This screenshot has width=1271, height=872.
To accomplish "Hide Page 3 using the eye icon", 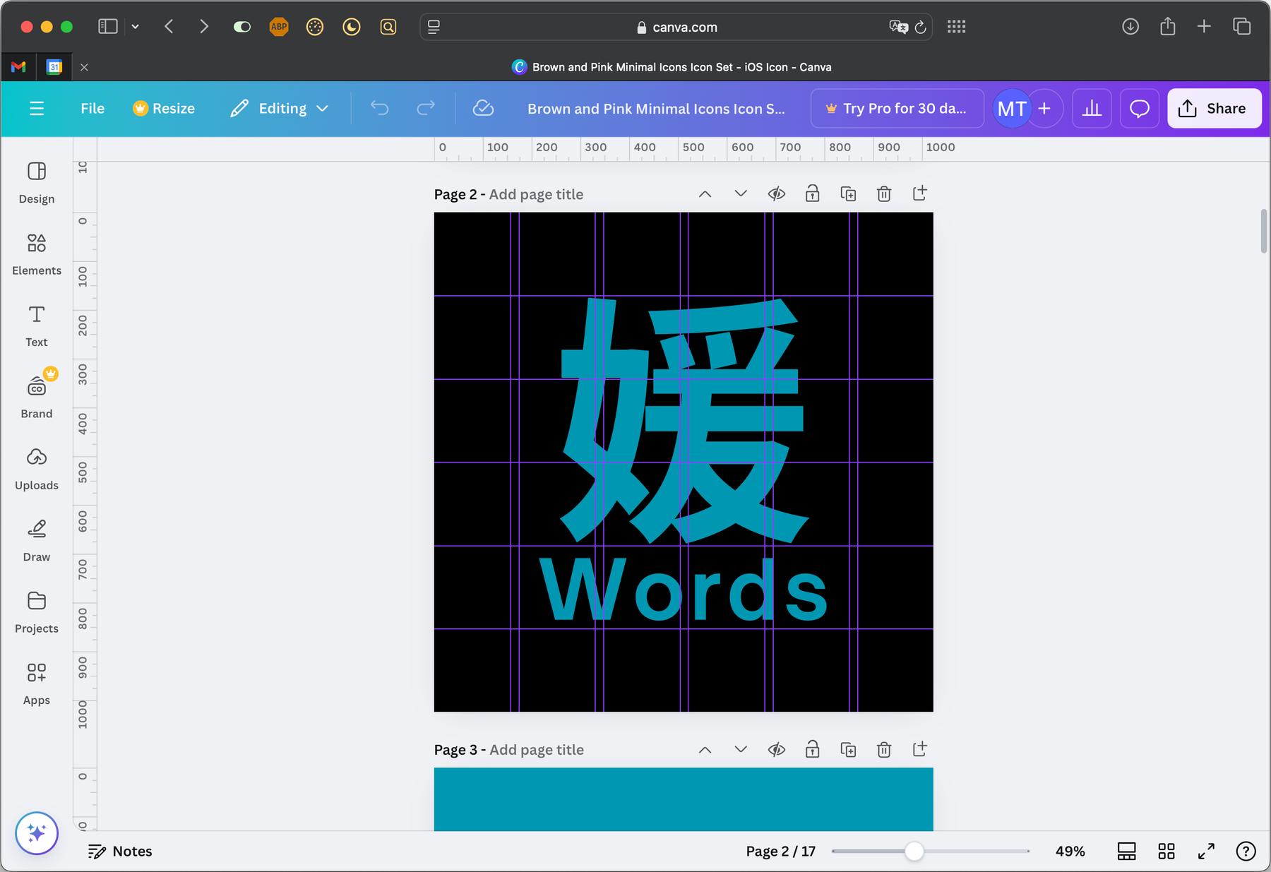I will [x=776, y=749].
